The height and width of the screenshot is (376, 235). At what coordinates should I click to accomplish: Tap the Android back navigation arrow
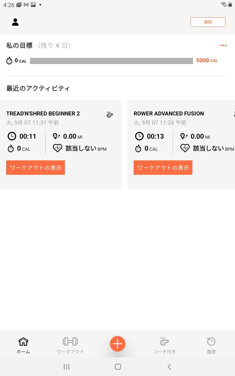169,367
